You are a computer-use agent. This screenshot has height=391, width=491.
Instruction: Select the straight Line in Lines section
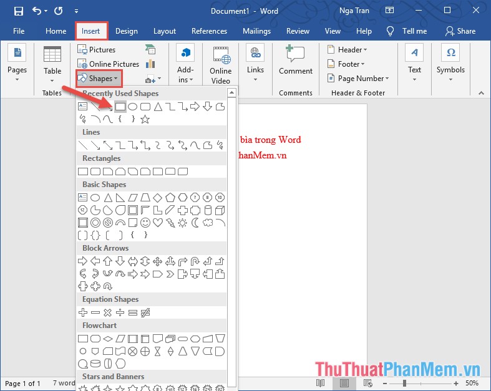[83, 145]
